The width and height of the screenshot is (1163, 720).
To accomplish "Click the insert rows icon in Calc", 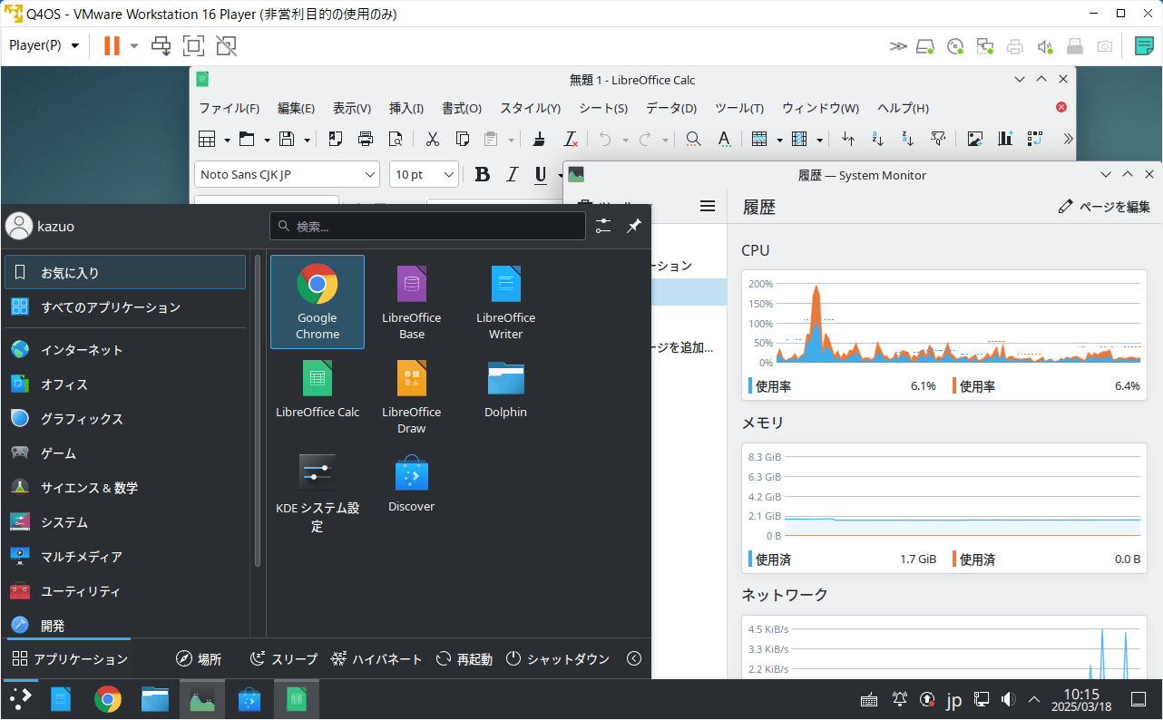I will (760, 139).
